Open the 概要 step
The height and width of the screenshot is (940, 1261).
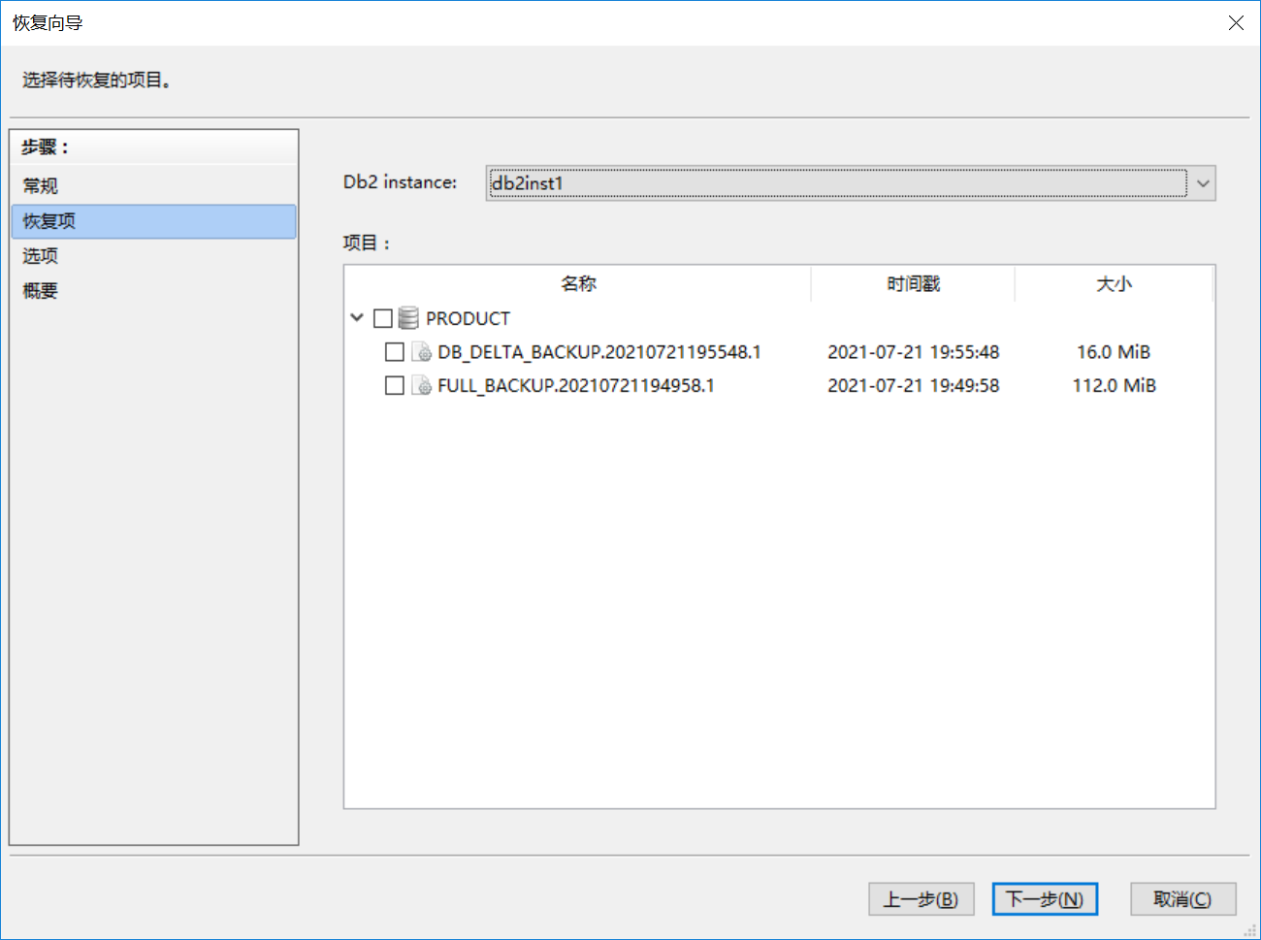point(41,291)
